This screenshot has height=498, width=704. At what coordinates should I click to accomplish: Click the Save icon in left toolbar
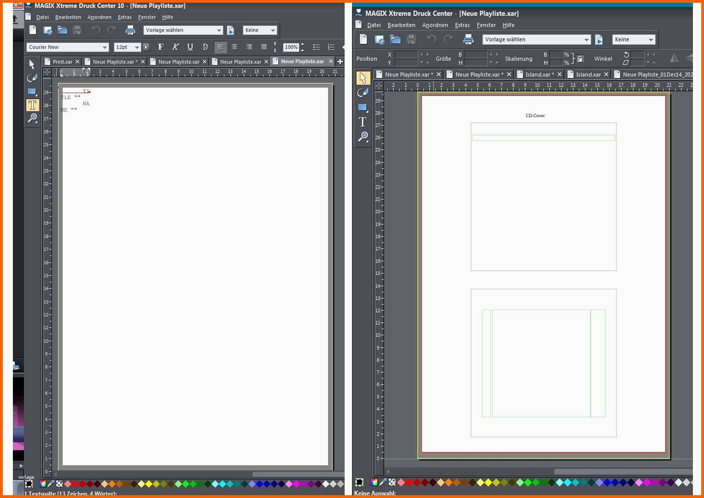coord(77,30)
